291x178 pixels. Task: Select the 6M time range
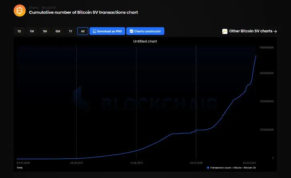(x=58, y=31)
